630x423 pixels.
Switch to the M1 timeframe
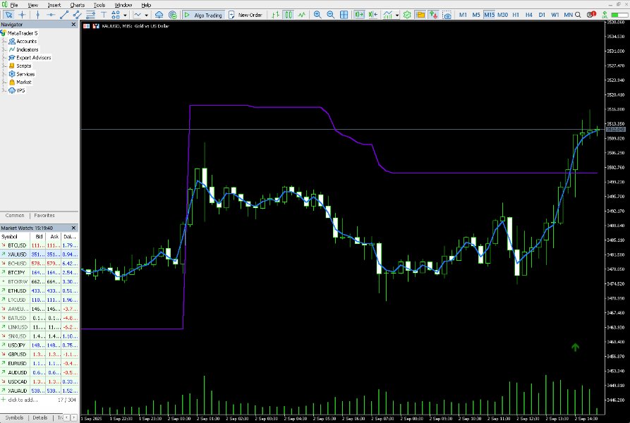463,15
